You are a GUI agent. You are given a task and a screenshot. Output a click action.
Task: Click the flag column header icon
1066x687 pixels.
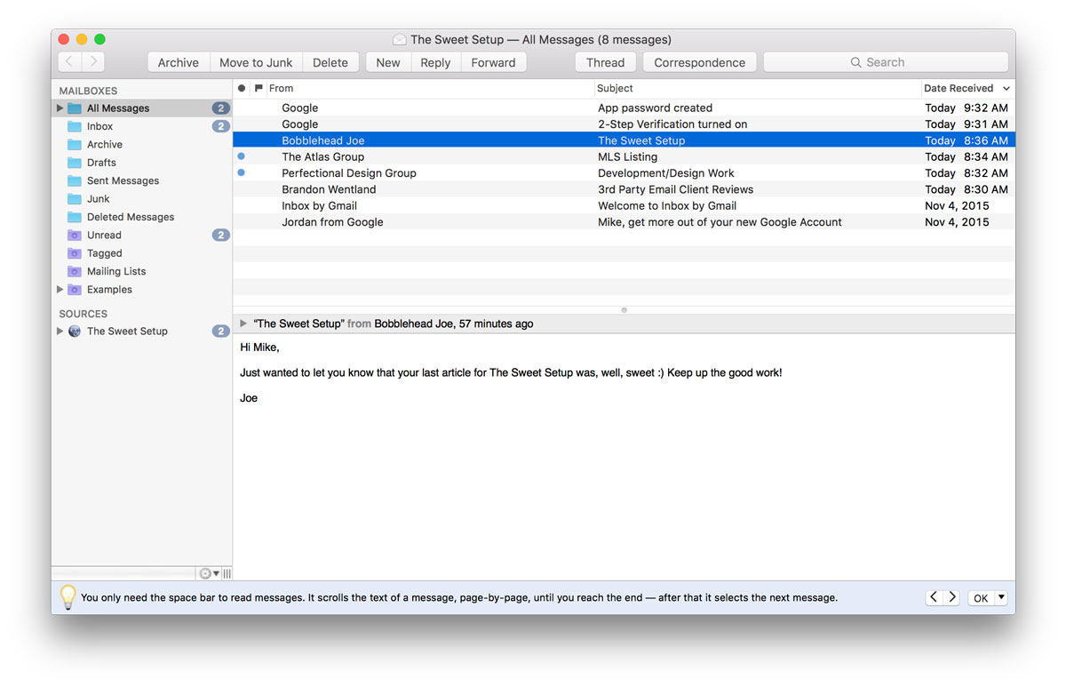click(259, 89)
